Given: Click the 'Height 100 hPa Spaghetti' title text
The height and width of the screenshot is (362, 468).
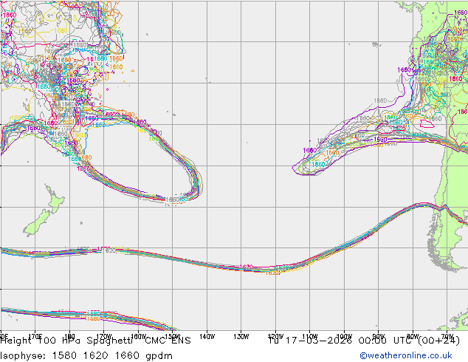Looking at the screenshot, I should coord(66,341).
